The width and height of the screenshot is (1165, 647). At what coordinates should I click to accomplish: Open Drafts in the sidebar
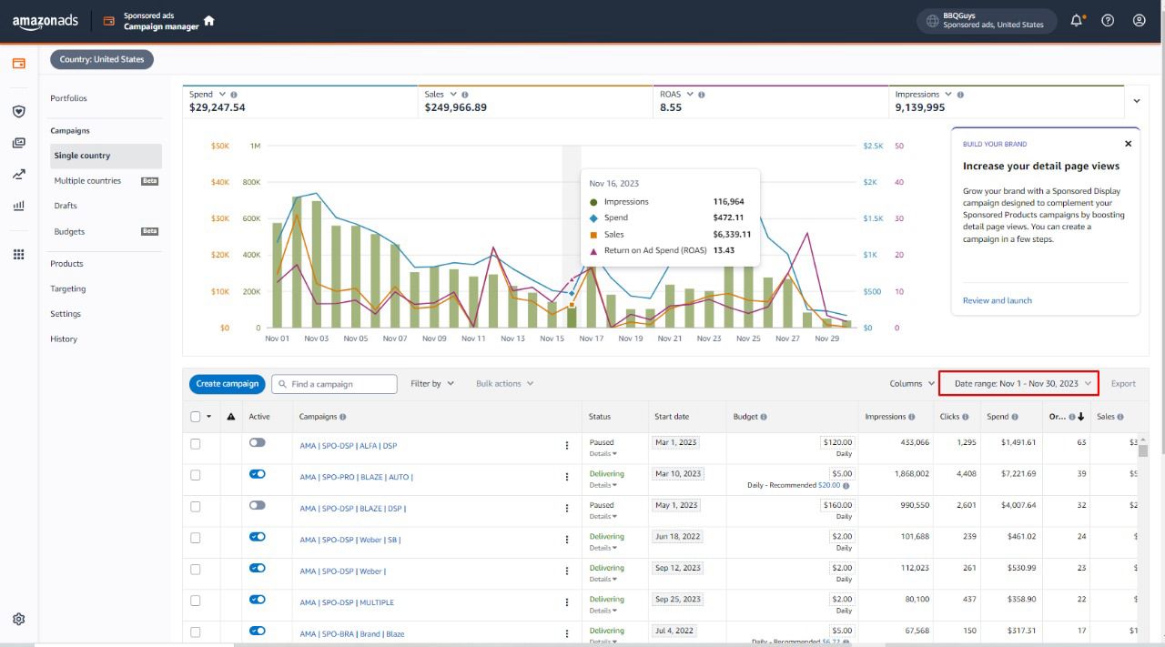66,206
